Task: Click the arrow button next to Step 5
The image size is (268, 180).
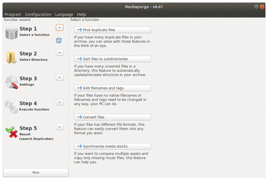Action: [x=59, y=127]
